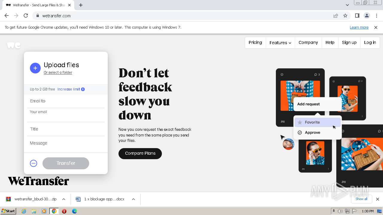
Task: Open Windows Media Player taskbar icon
Action: [x=44, y=211]
